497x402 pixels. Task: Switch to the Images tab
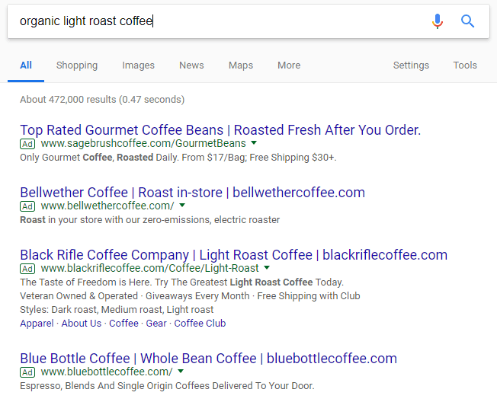point(138,65)
